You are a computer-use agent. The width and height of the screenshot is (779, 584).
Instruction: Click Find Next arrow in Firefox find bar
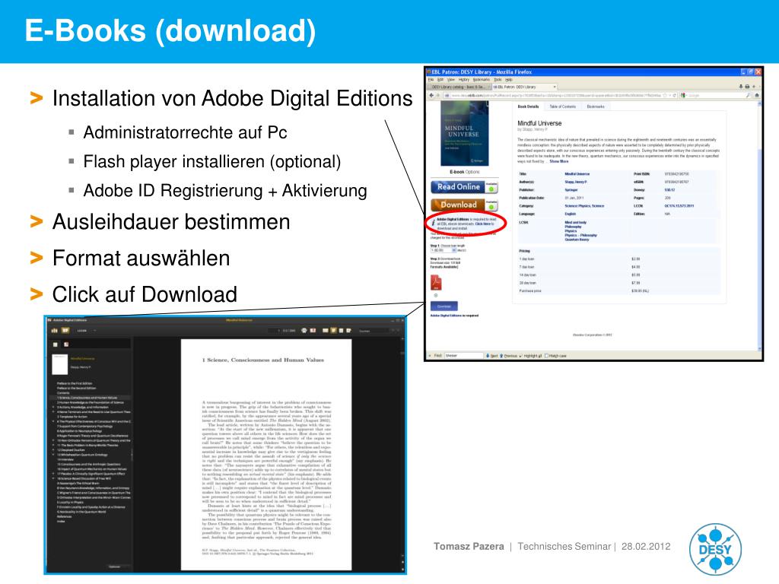click(488, 356)
